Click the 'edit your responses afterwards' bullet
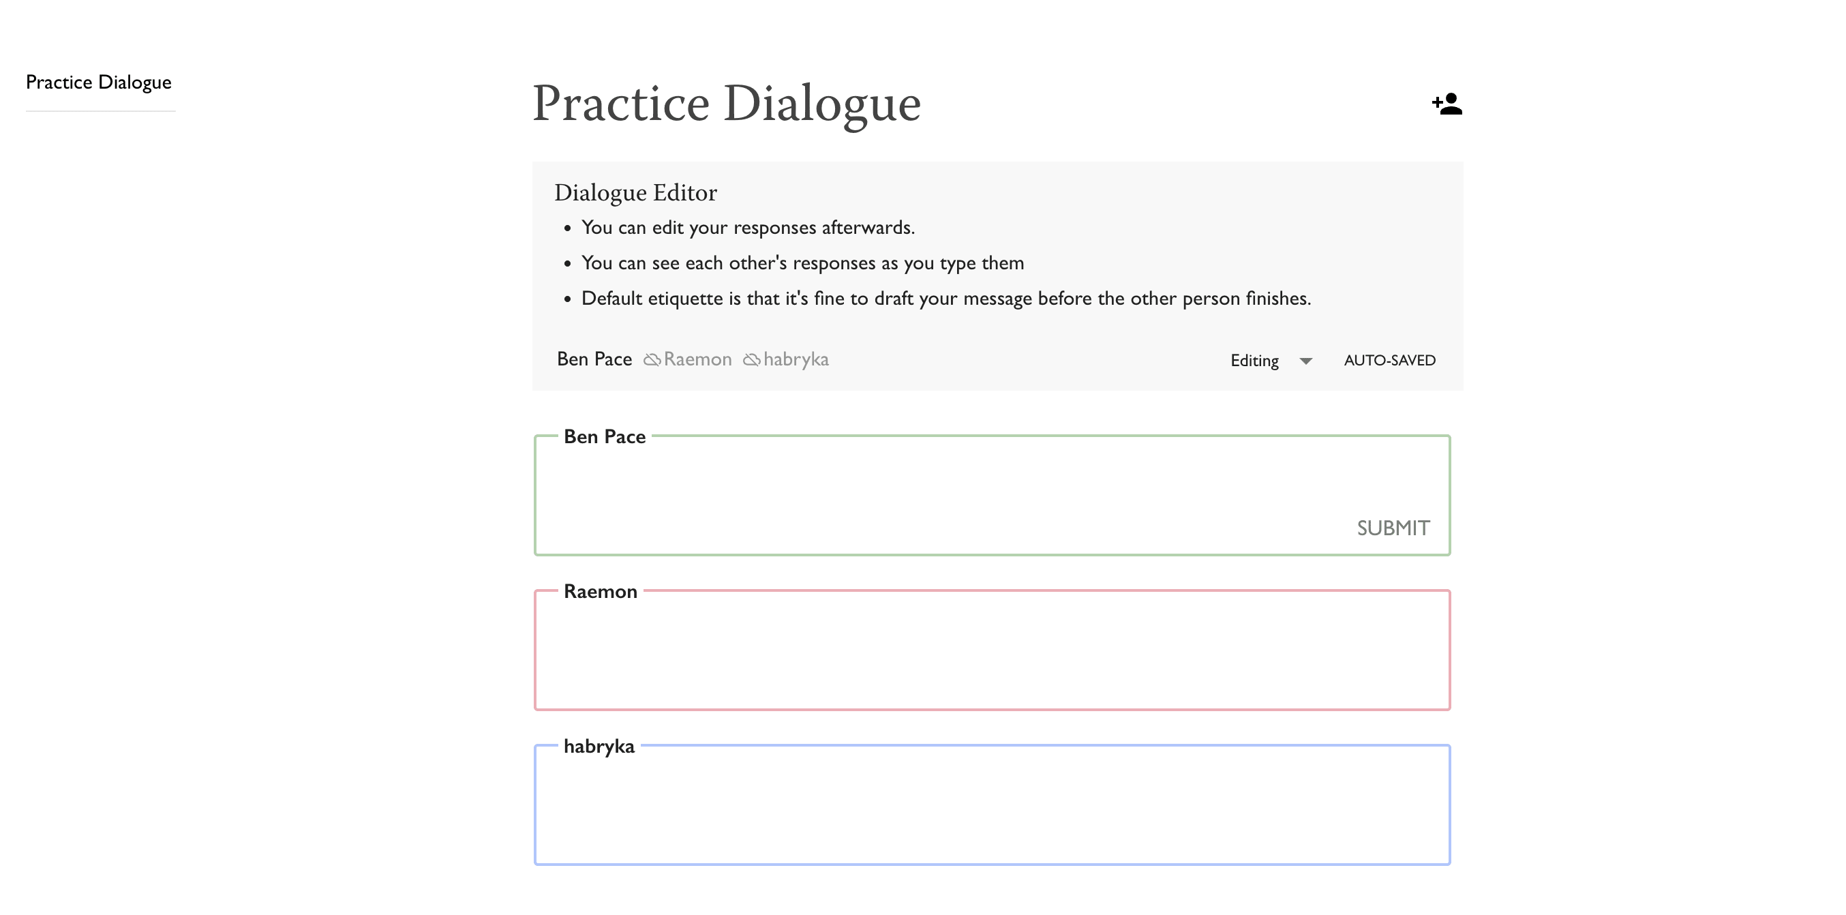This screenshot has height=915, width=1846. pyautogui.click(x=747, y=228)
